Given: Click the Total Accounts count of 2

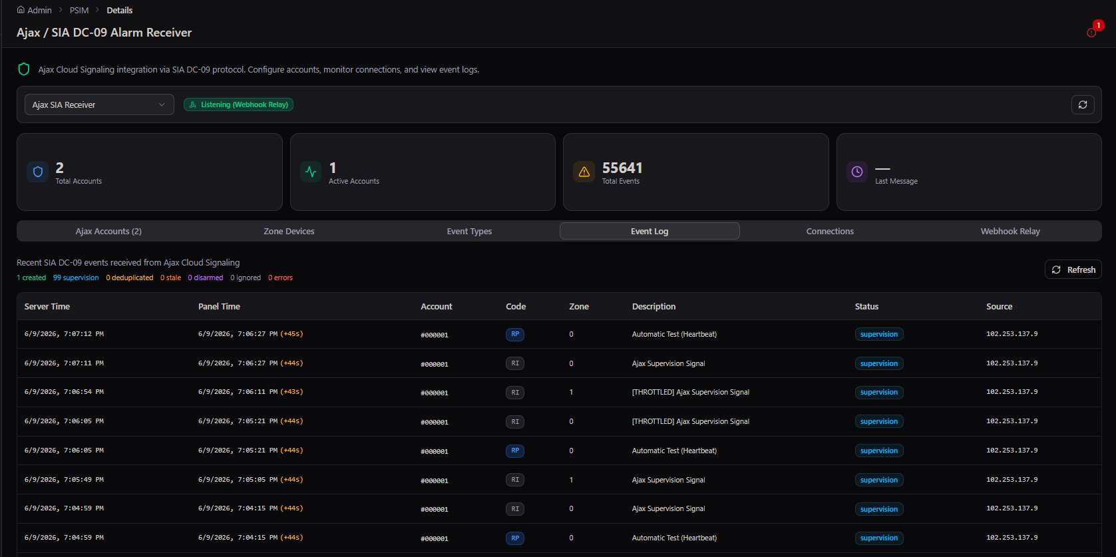Looking at the screenshot, I should 60,168.
